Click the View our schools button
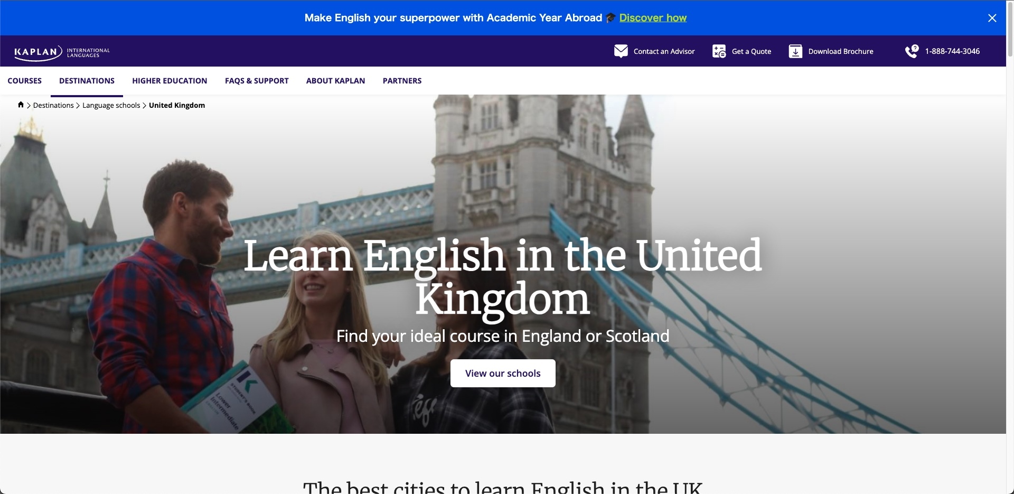This screenshot has height=494, width=1014. click(x=502, y=373)
